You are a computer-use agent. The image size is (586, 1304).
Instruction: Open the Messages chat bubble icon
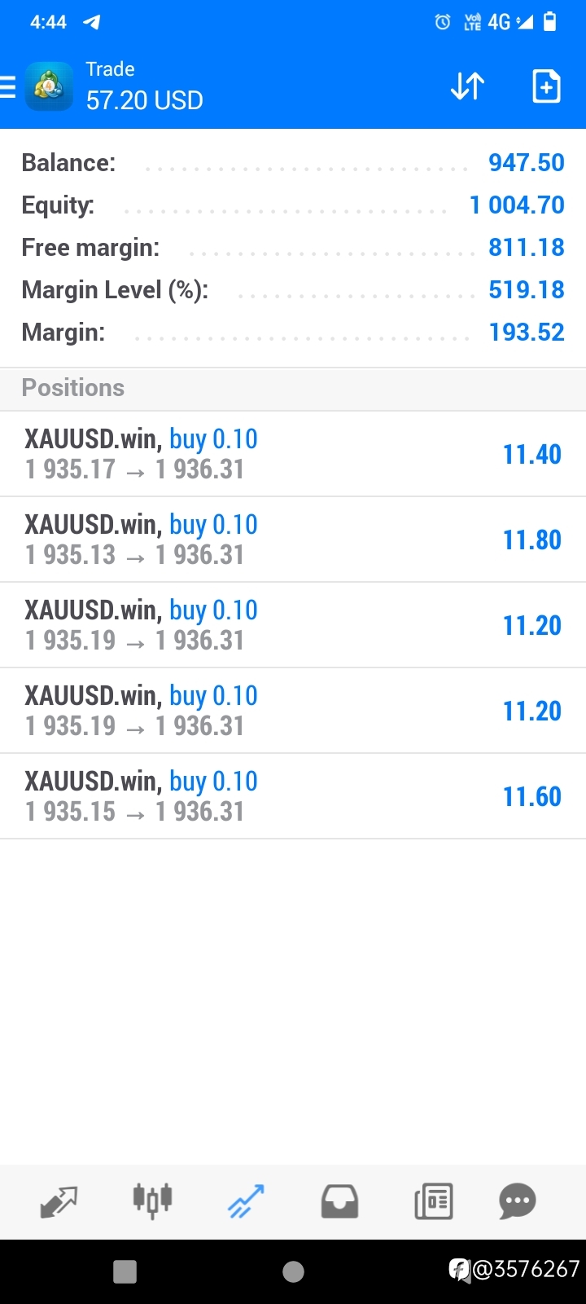(x=518, y=1201)
